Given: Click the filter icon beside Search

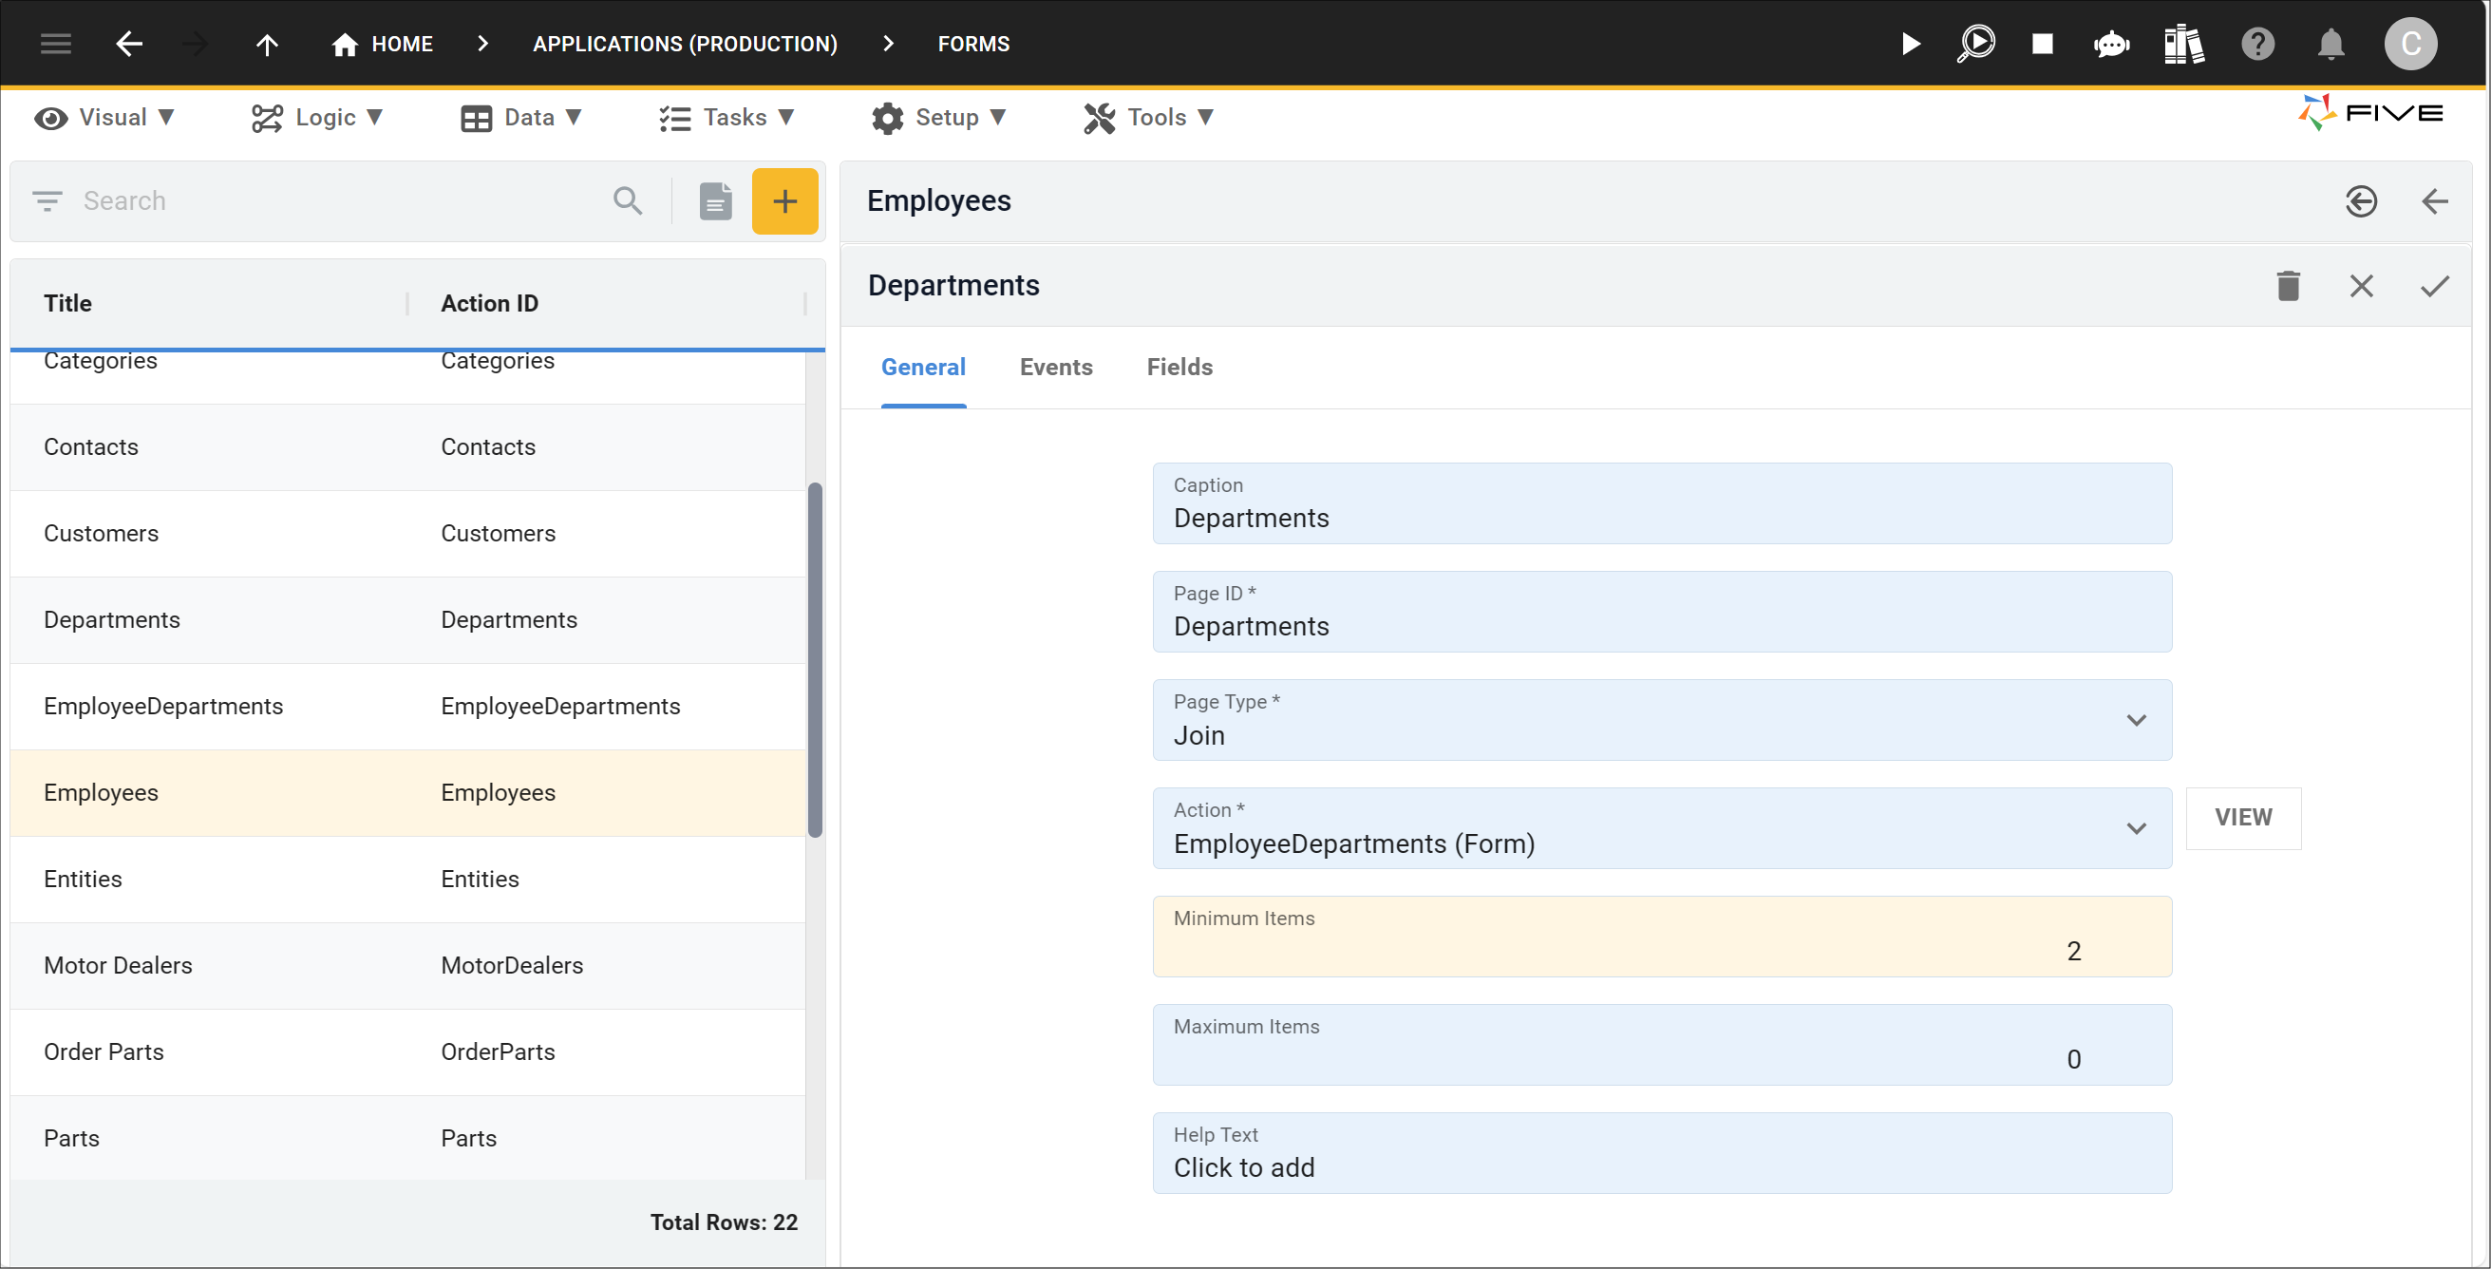Looking at the screenshot, I should 47,200.
